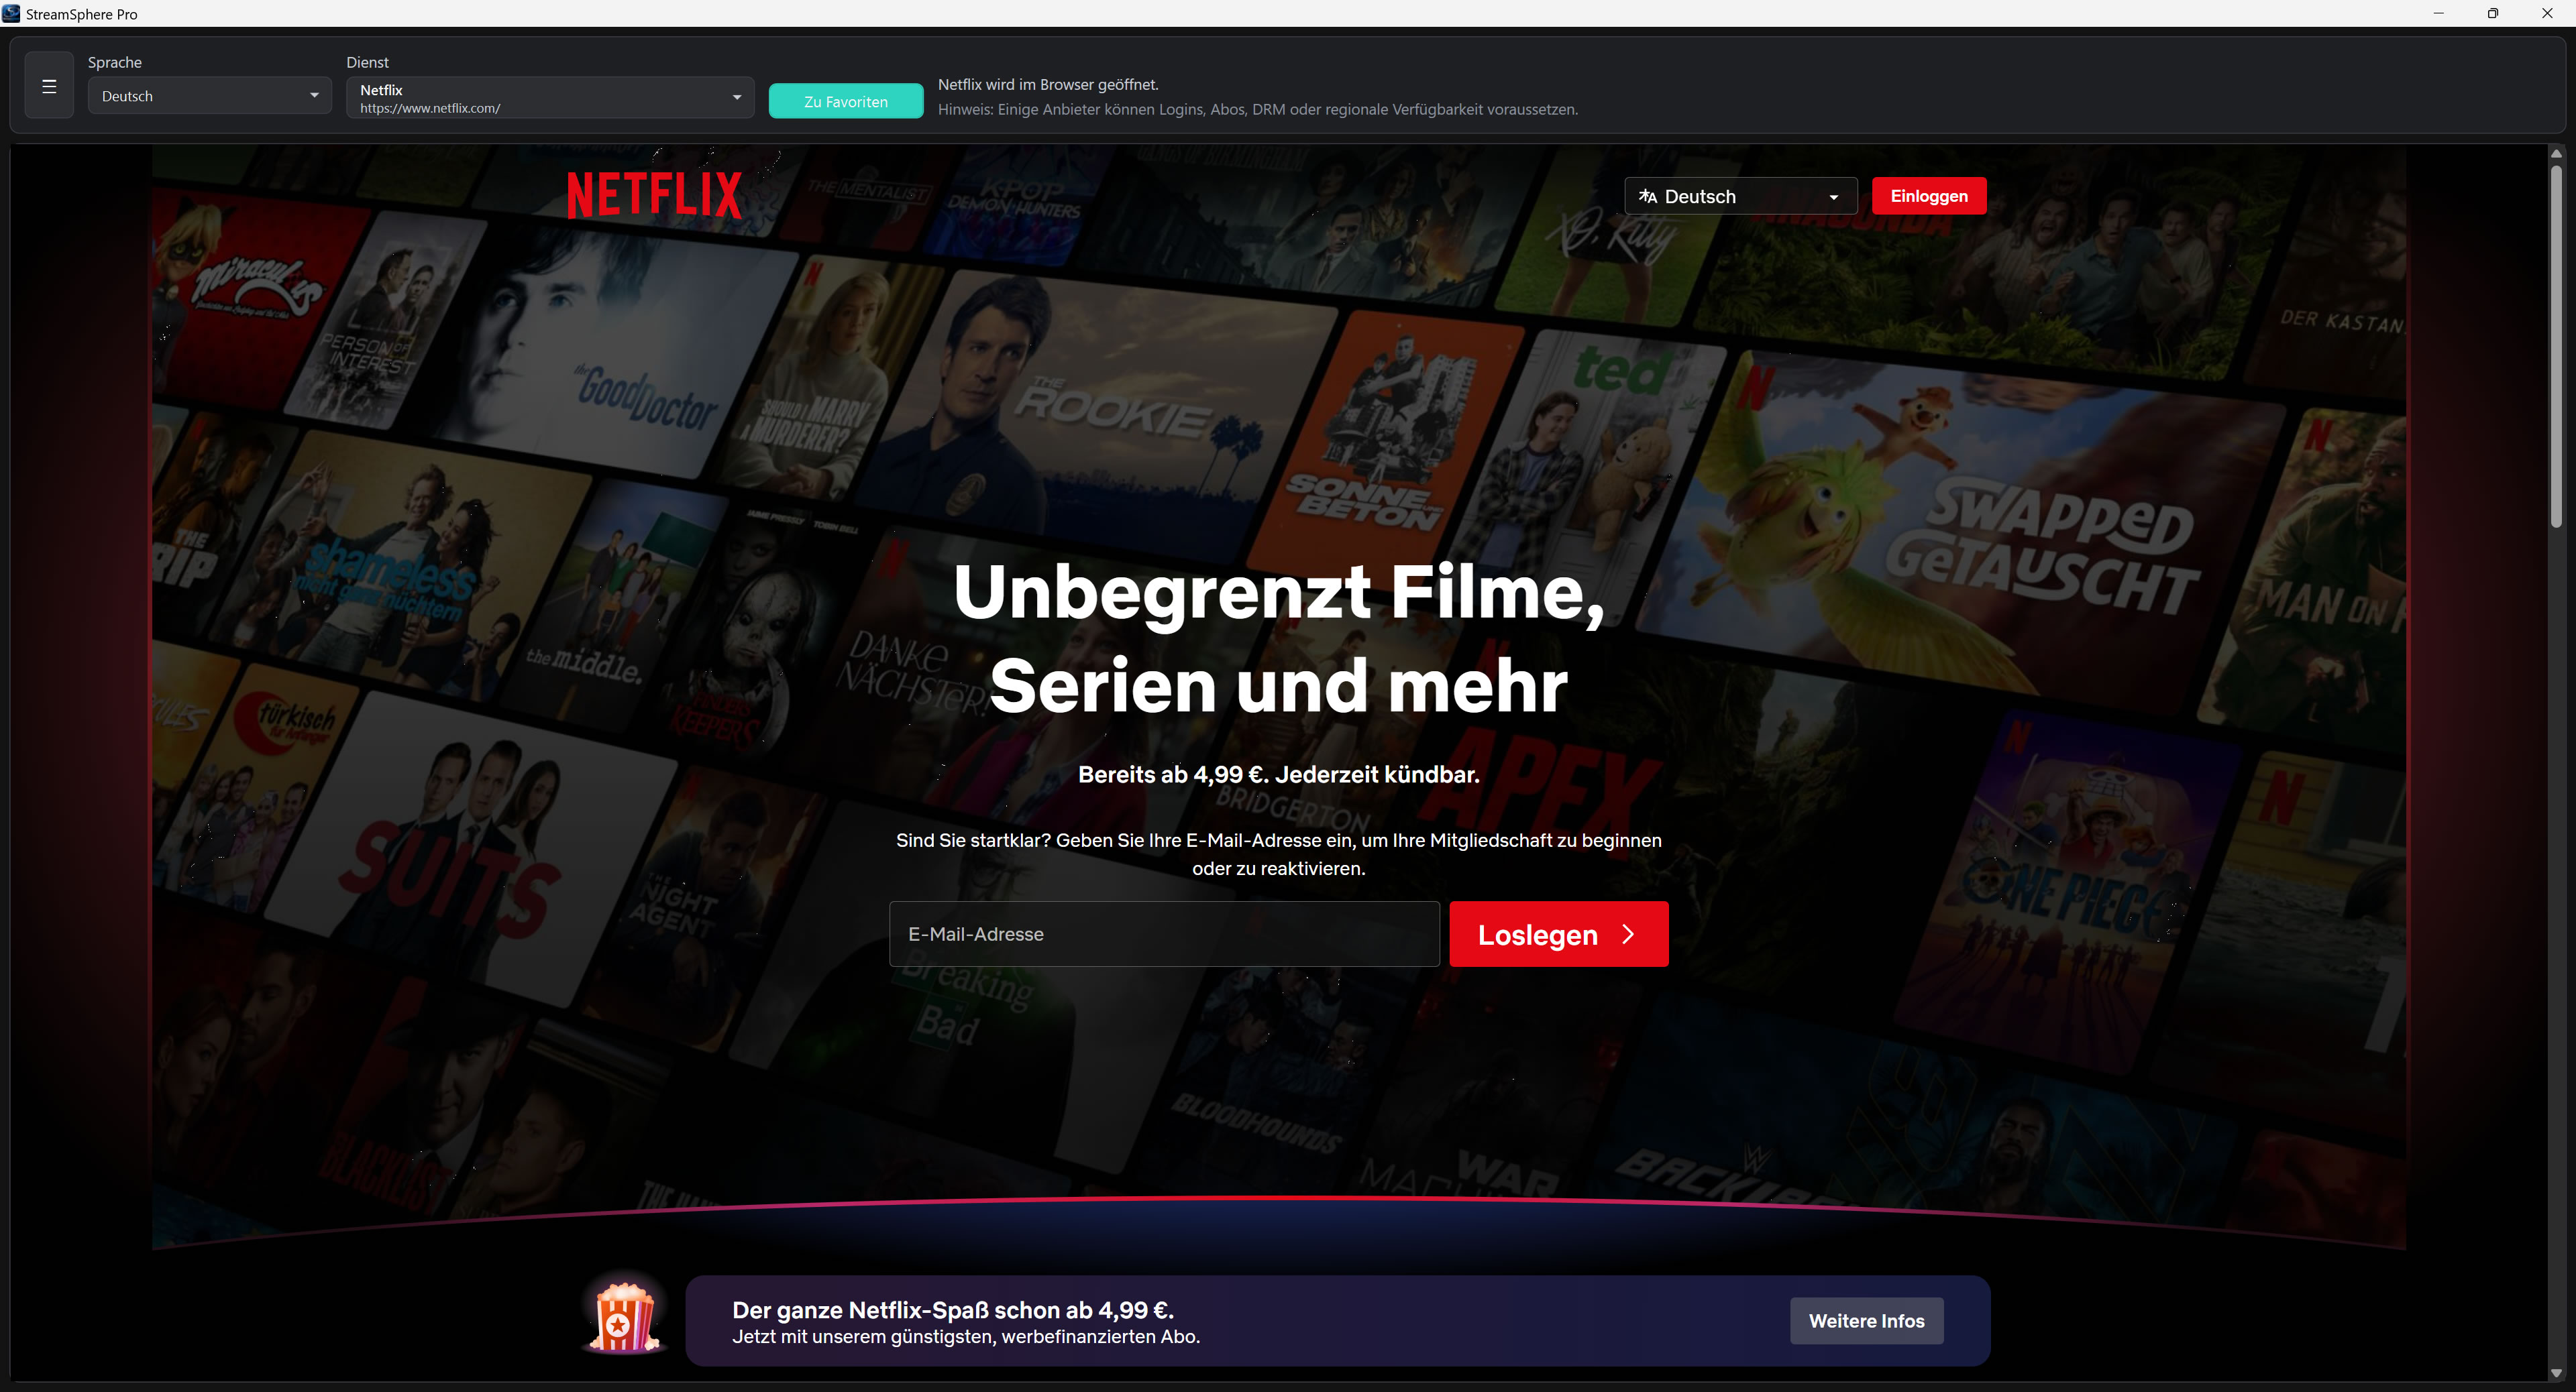
Task: Click 'Bereits ab 4,99 €. Jederzeit kündbar.' text
Action: (x=1278, y=774)
